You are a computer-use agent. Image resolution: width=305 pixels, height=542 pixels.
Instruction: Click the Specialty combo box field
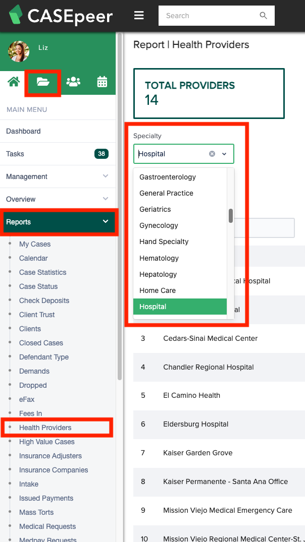pyautogui.click(x=183, y=154)
